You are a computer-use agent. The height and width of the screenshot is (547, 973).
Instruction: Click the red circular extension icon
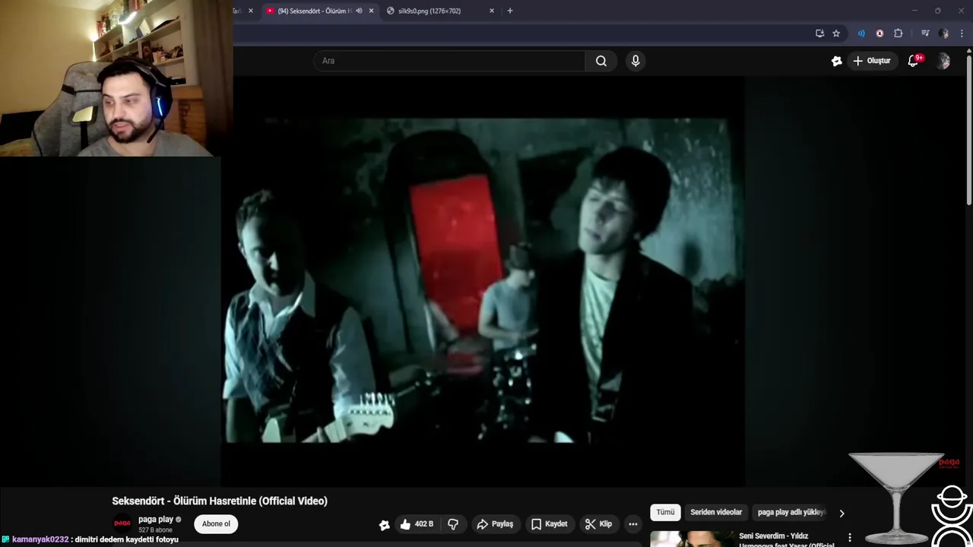pos(880,33)
